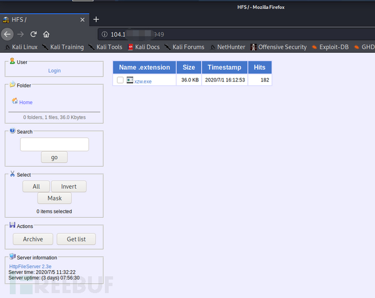The image size is (375, 298).
Task: Sort by Size column header
Action: click(189, 67)
